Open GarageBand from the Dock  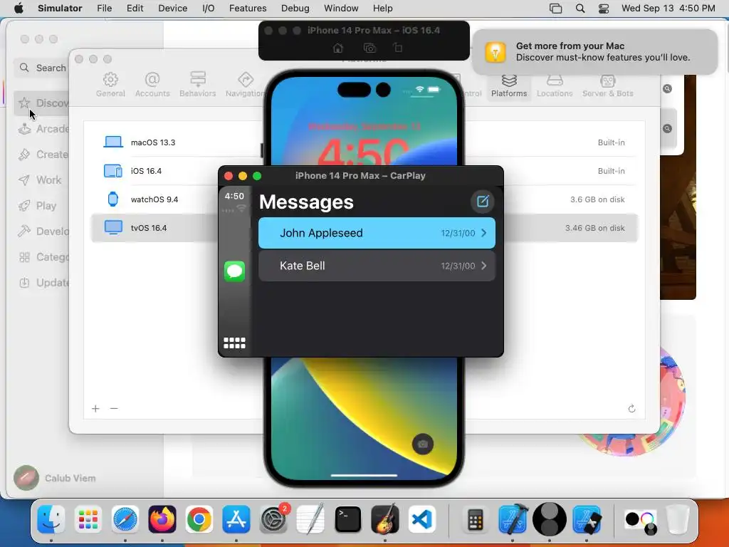tap(385, 519)
